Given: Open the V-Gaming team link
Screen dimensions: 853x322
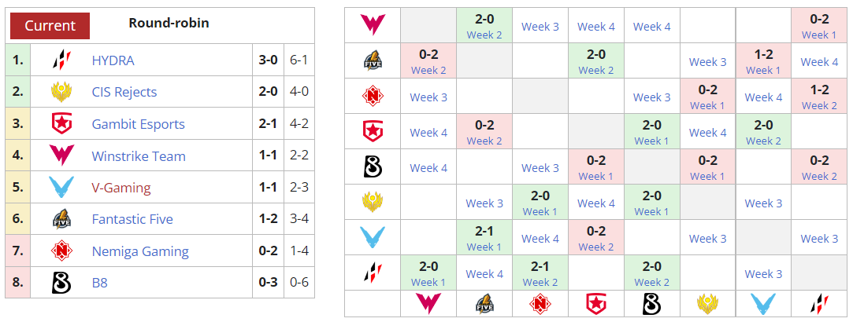Looking at the screenshot, I should point(121,188).
